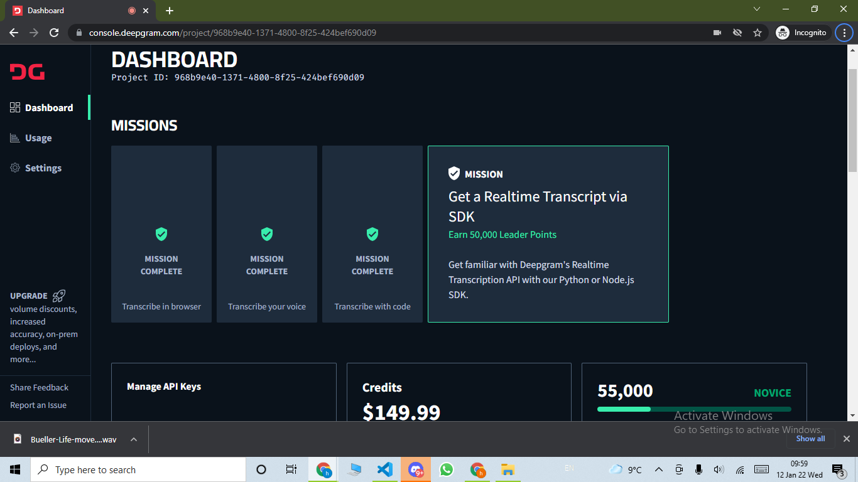Screen dimensions: 858x482
Task: Open the Usage sidebar item
Action: [45, 138]
